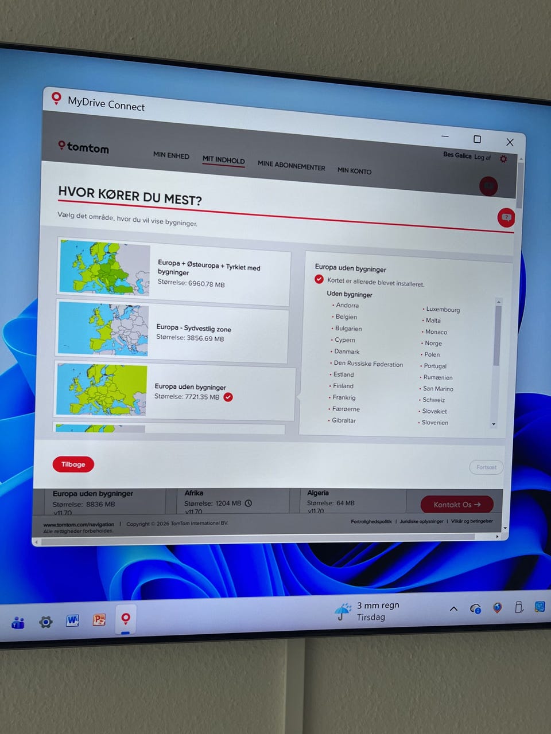Click the red chat help bubble icon

pyautogui.click(x=506, y=217)
